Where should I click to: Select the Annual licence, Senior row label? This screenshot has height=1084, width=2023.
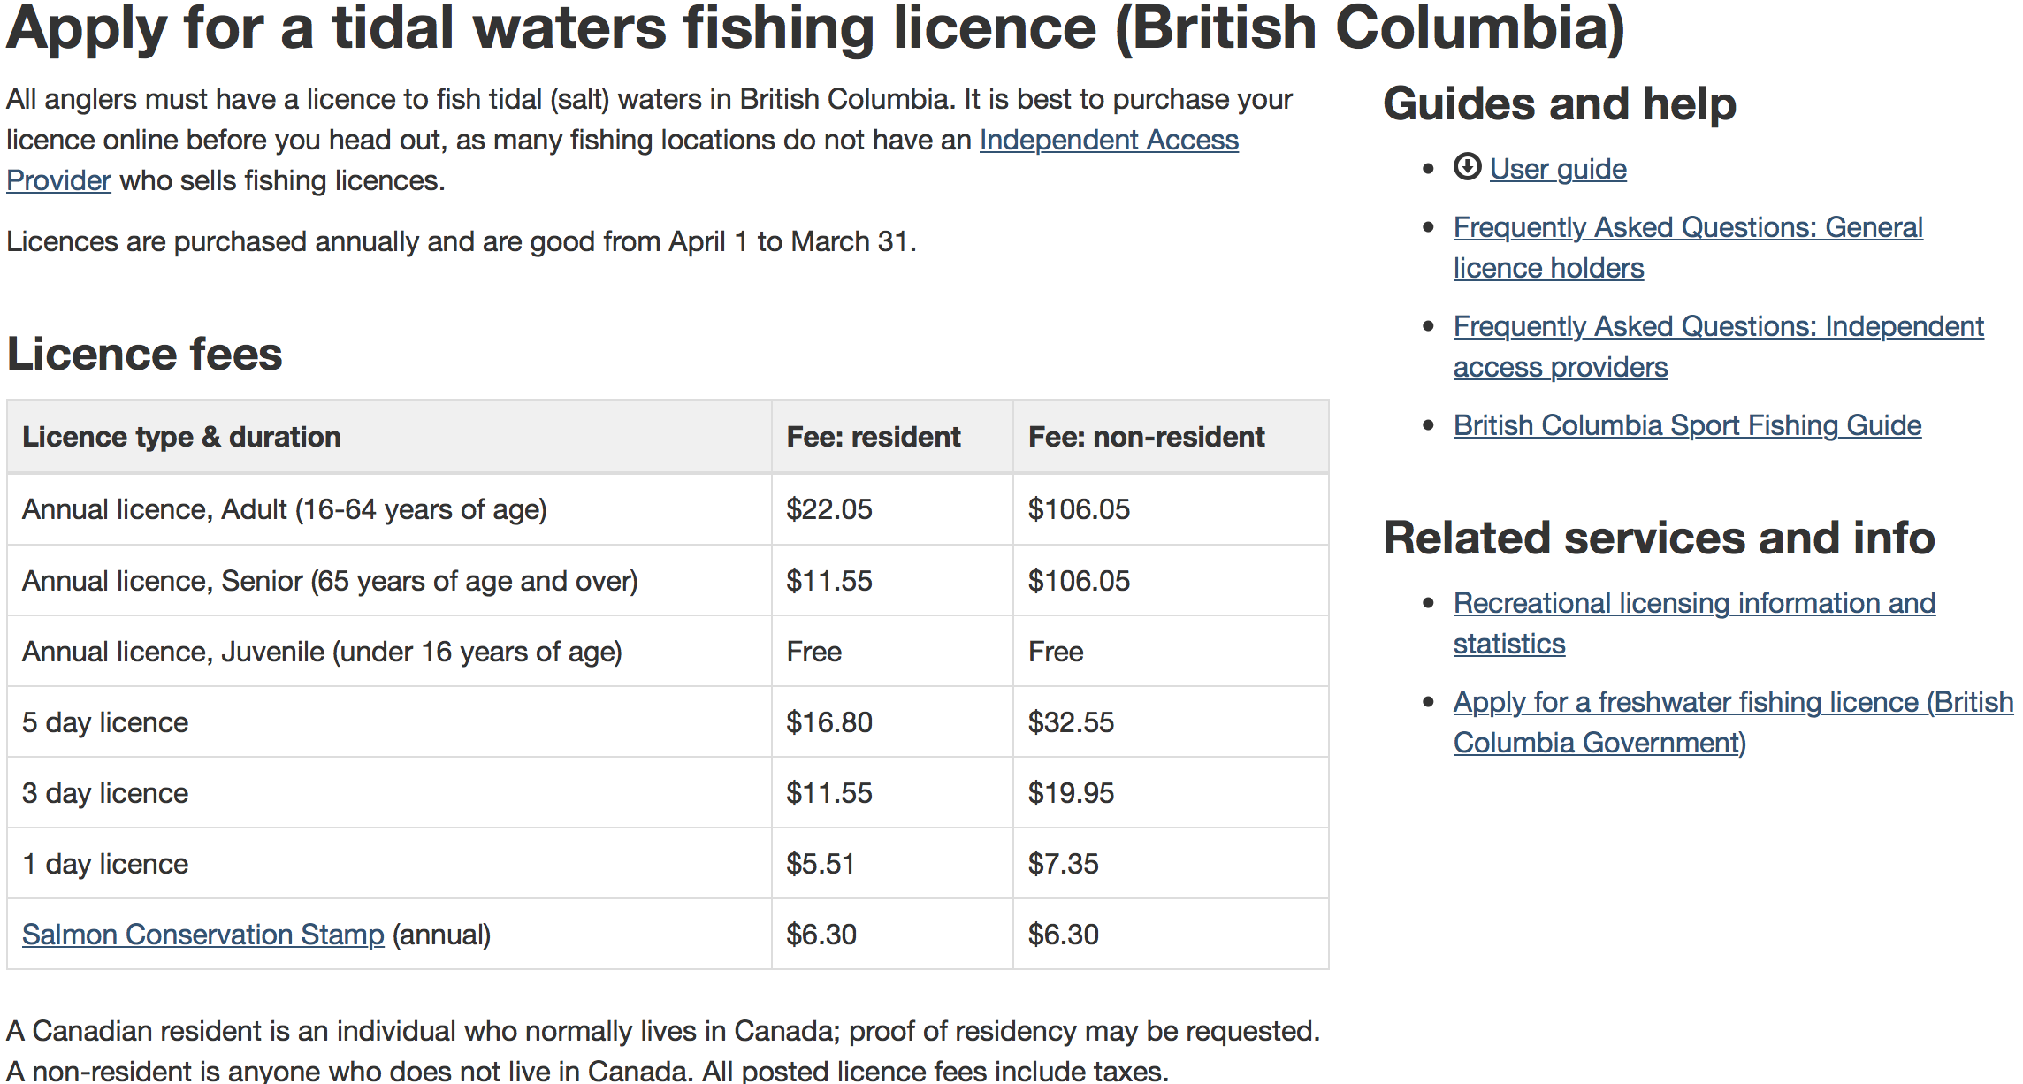(x=330, y=581)
